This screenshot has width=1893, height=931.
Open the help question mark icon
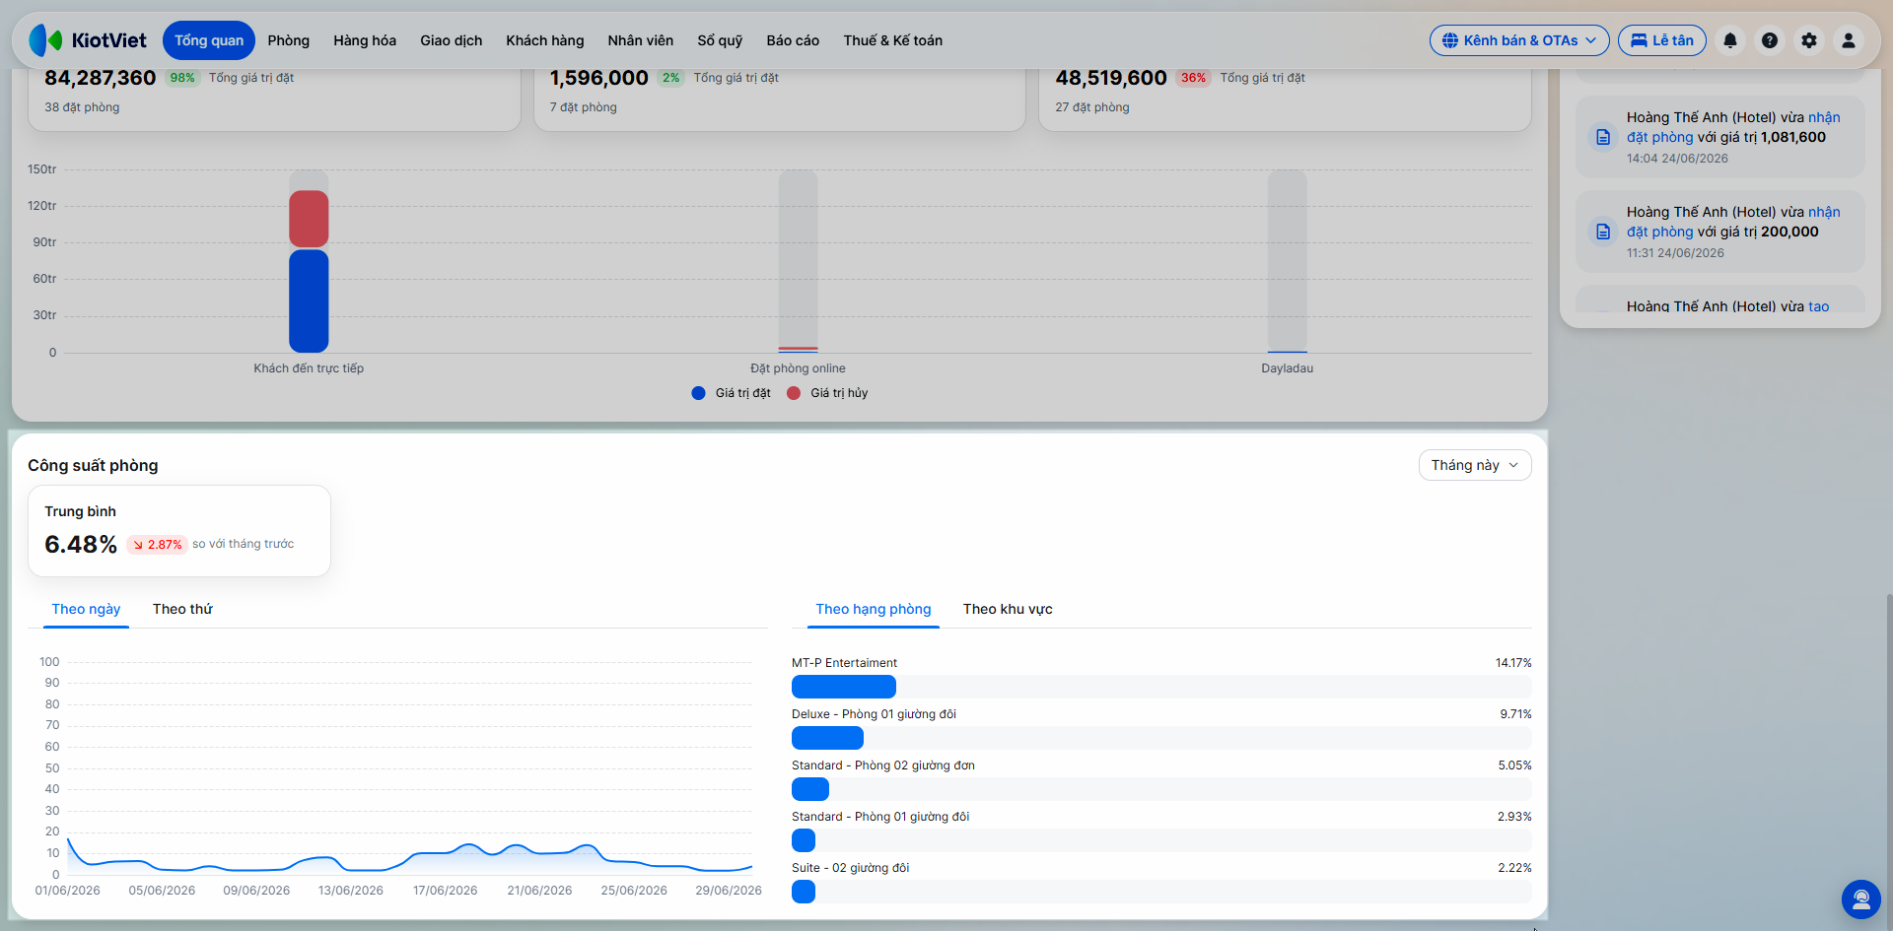point(1770,40)
